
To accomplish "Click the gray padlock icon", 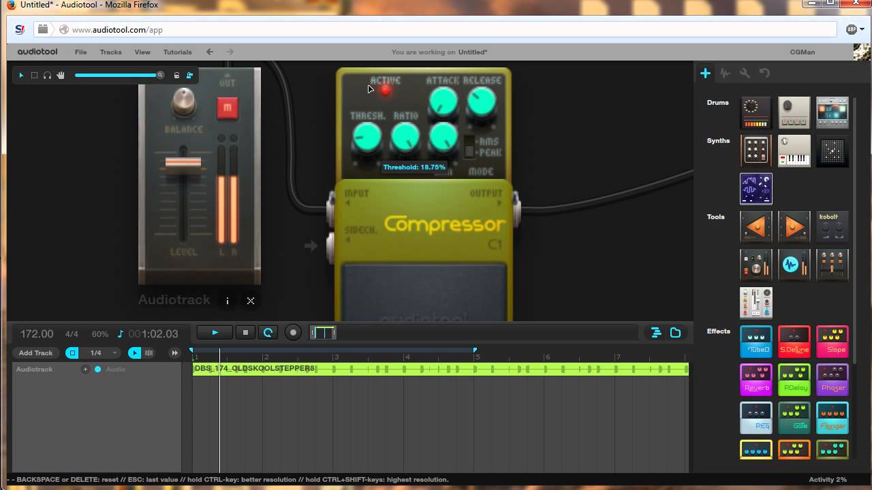I will (176, 76).
